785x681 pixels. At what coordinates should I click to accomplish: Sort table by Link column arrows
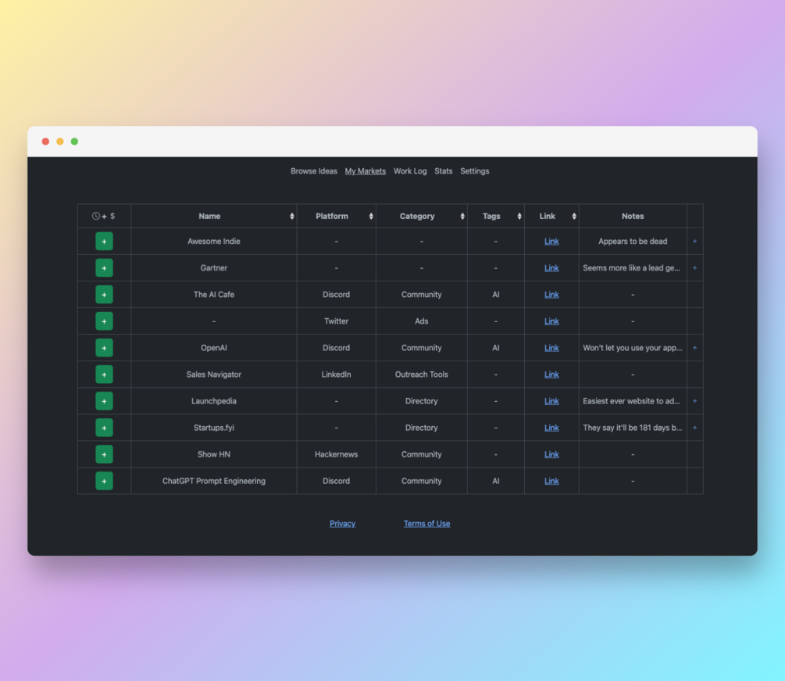574,216
